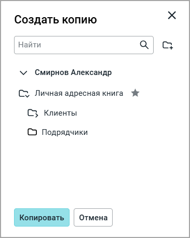Screen dimensions: 190x238
Task: Click the magnifier search icon
Action: click(x=144, y=45)
